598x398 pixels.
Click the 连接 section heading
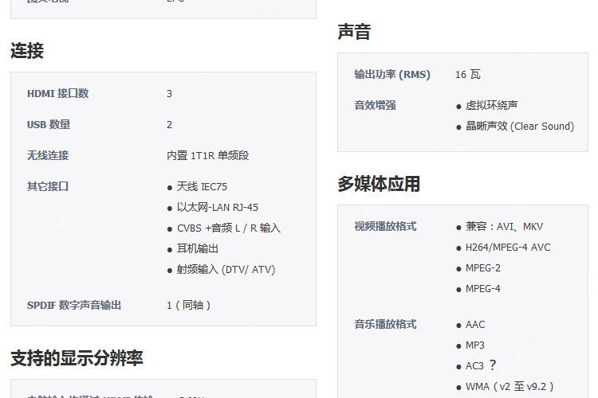click(x=27, y=51)
